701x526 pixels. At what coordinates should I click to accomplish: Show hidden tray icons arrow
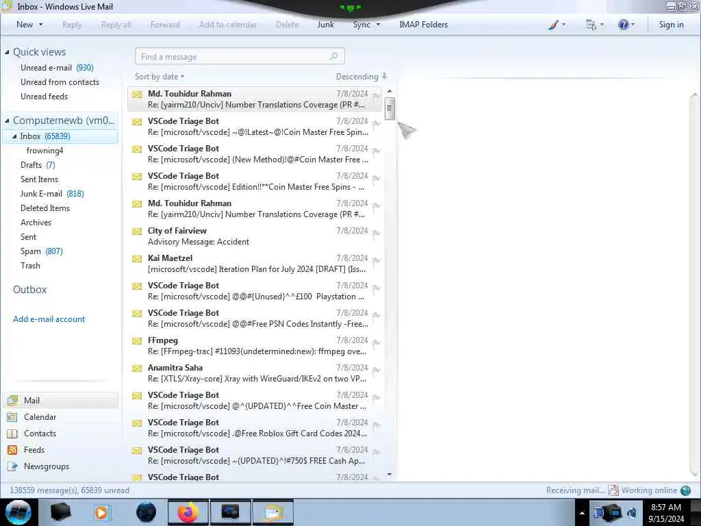point(582,513)
